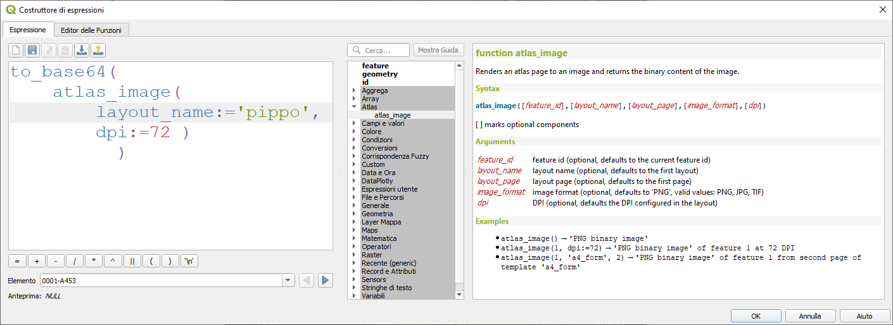Insert the multiplication * operator
Image resolution: width=893 pixels, height=325 pixels.
94,261
